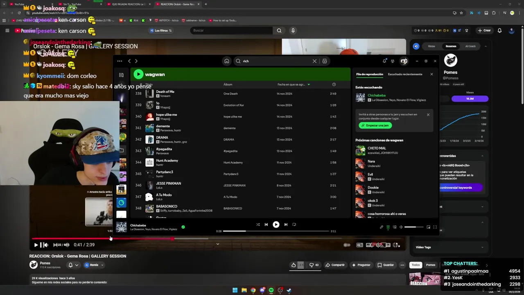Enter Spotify full screen mode
This screenshot has height=295, width=524.
[x=435, y=227]
